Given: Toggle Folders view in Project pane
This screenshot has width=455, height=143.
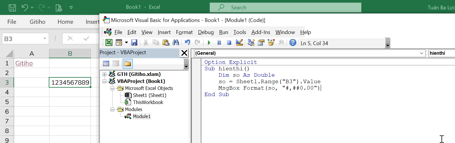Looking at the screenshot, I should (128, 63).
